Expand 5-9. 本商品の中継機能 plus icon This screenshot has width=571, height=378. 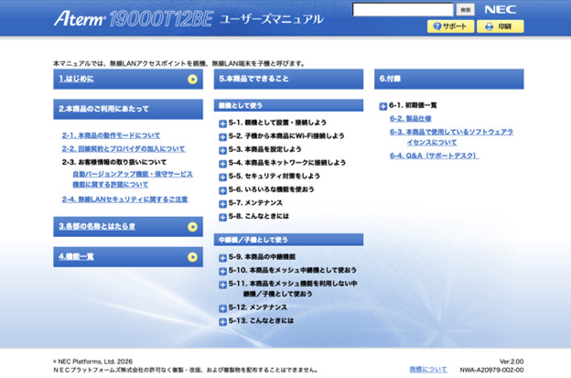click(x=222, y=258)
